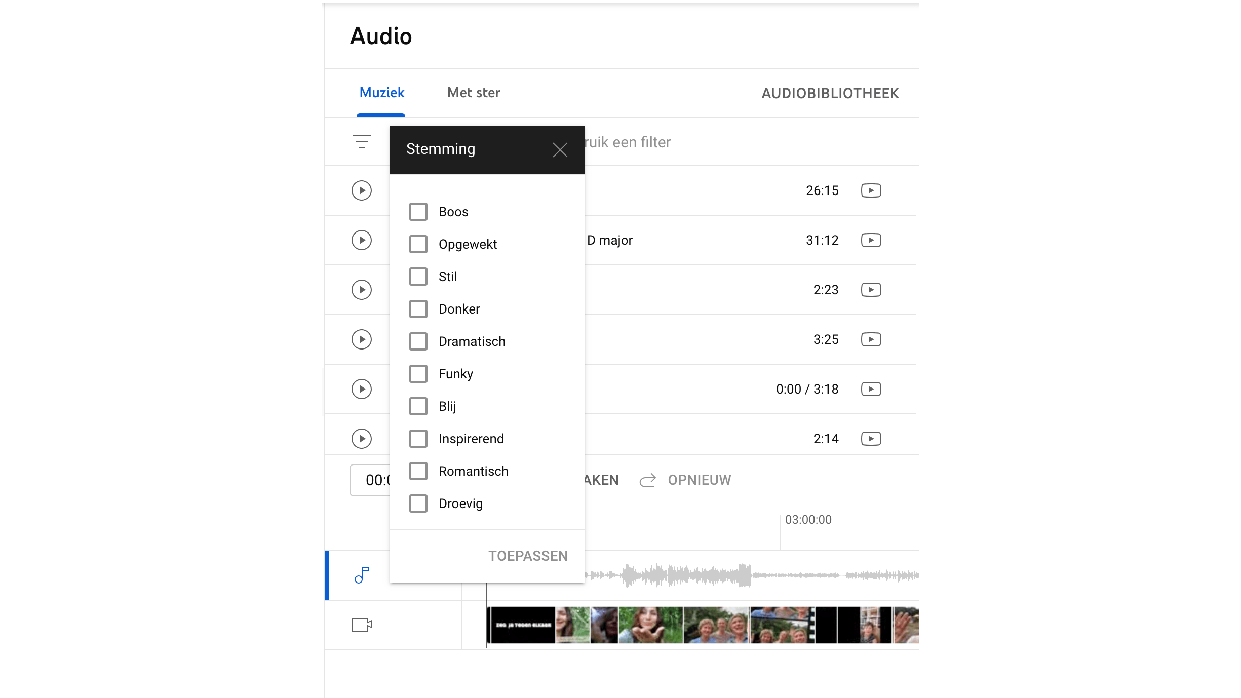The image size is (1241, 698).
Task: Click the filter lines icon
Action: (x=361, y=141)
